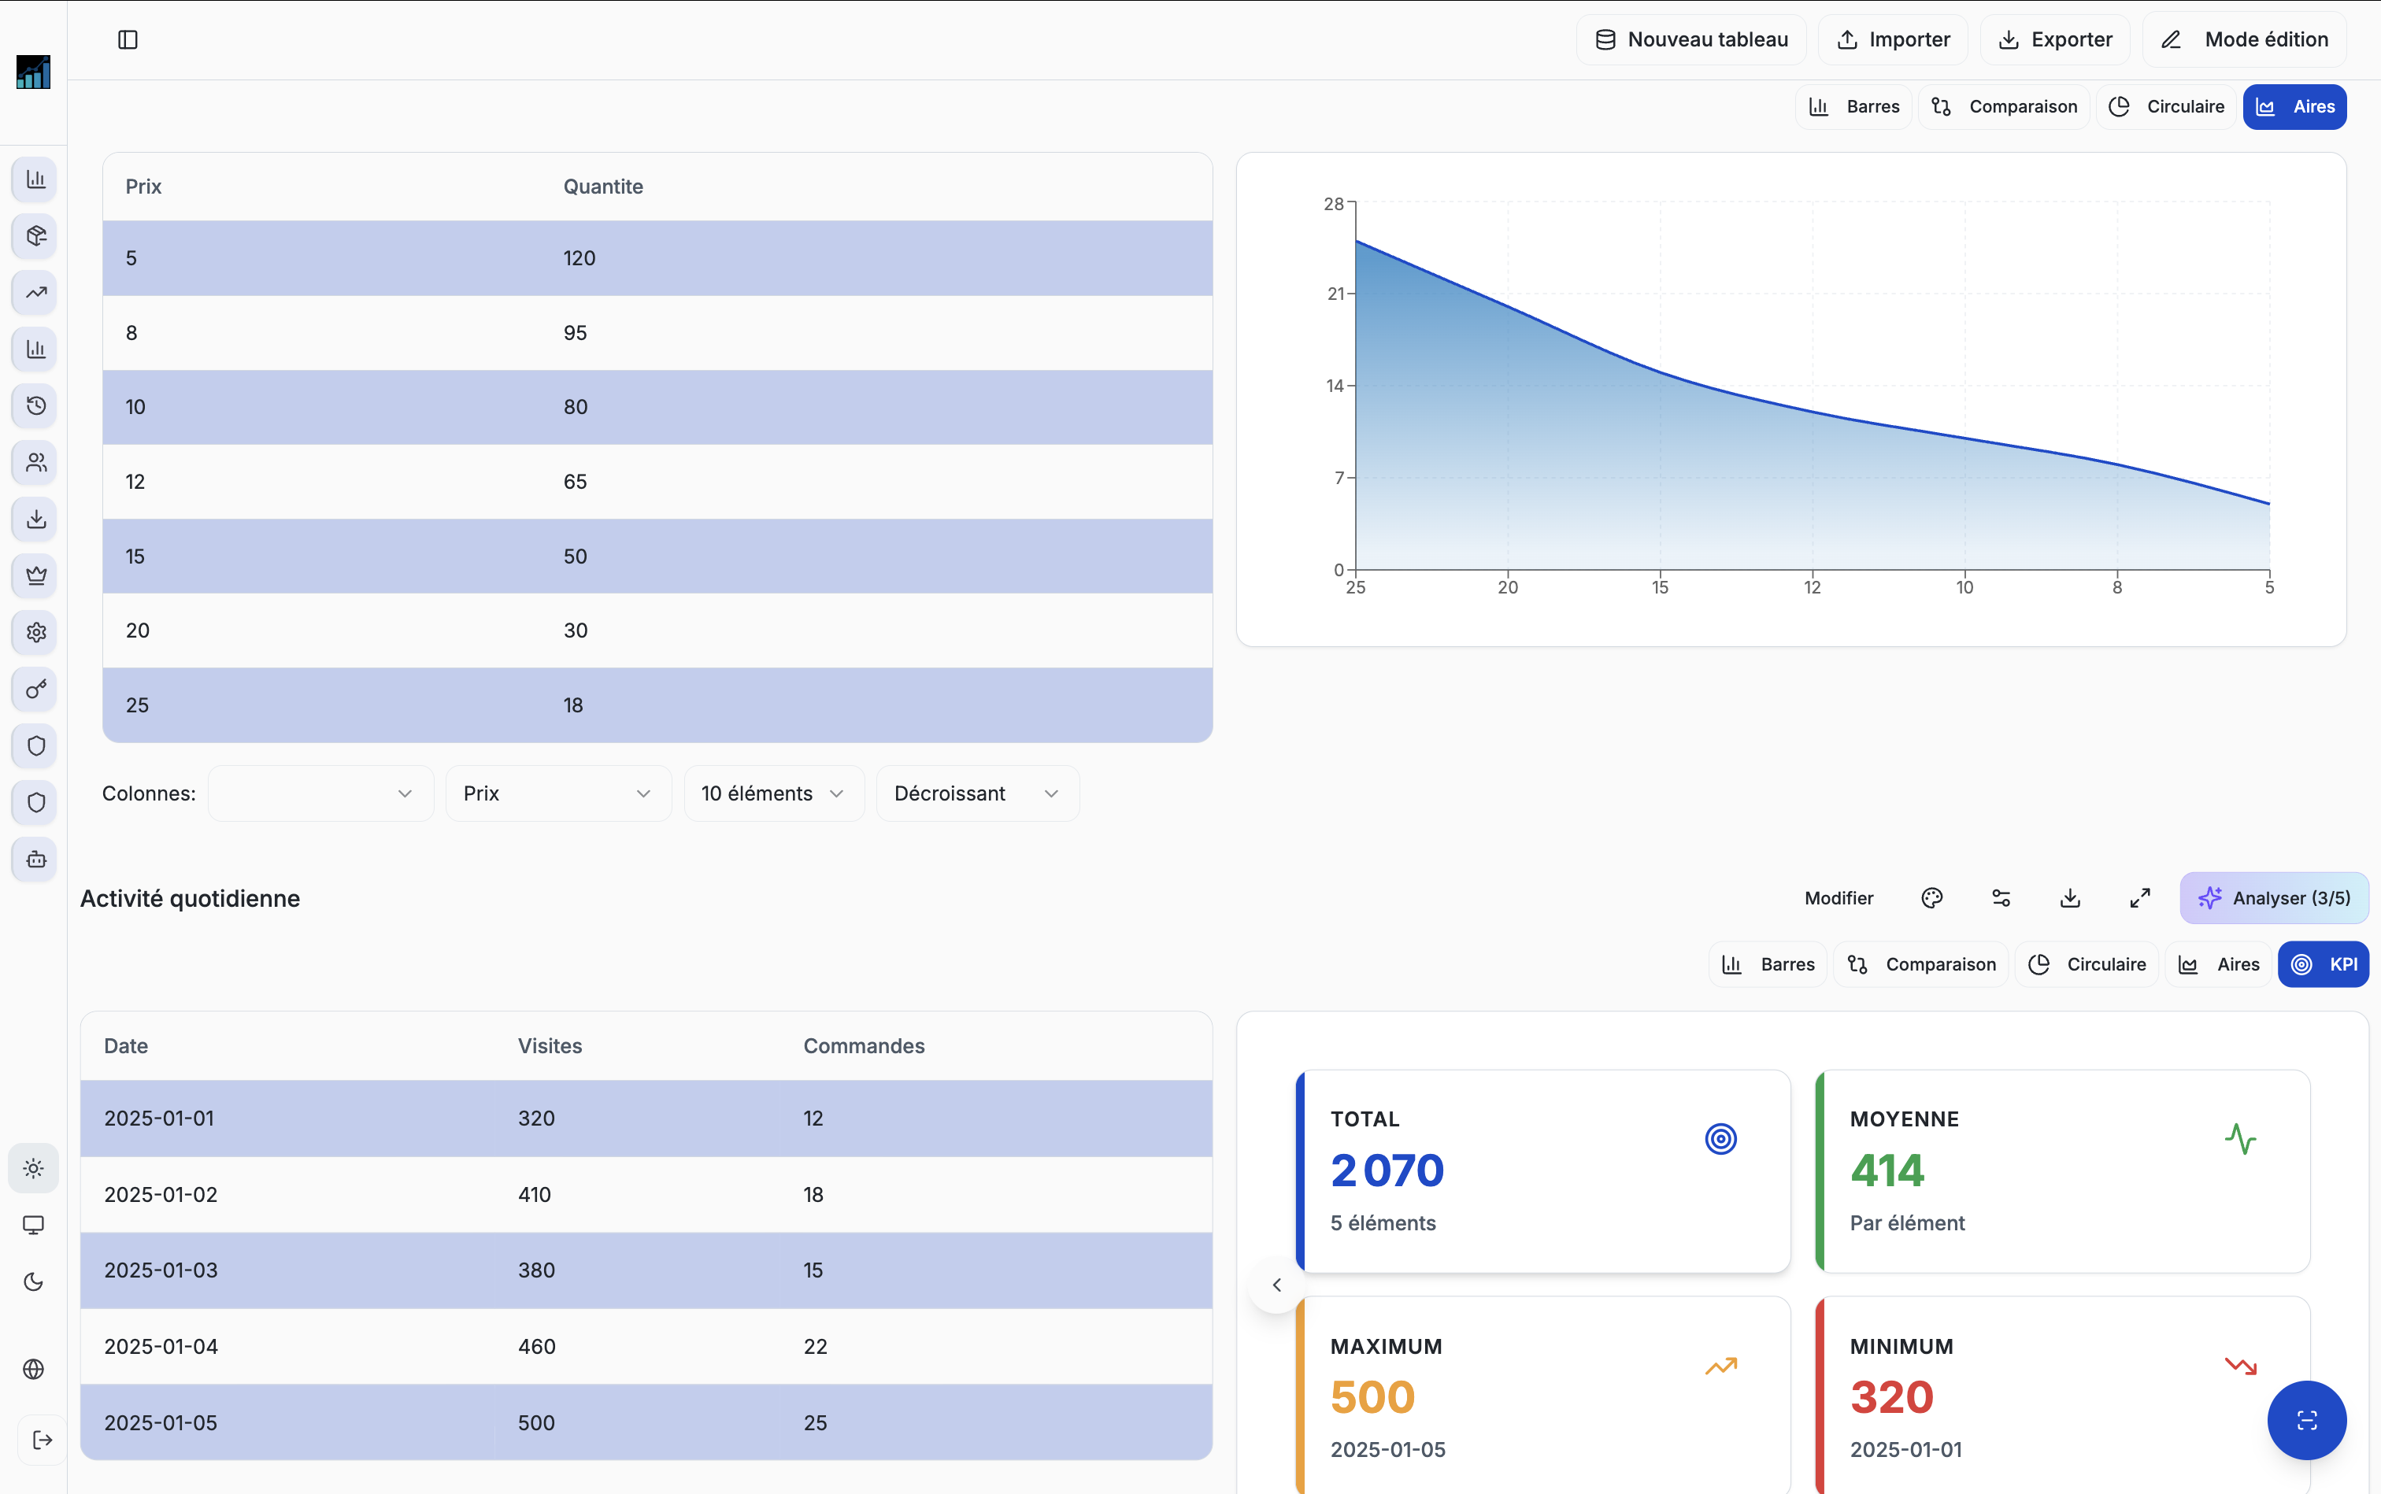
Task: Click the logout icon
Action: [42, 1440]
